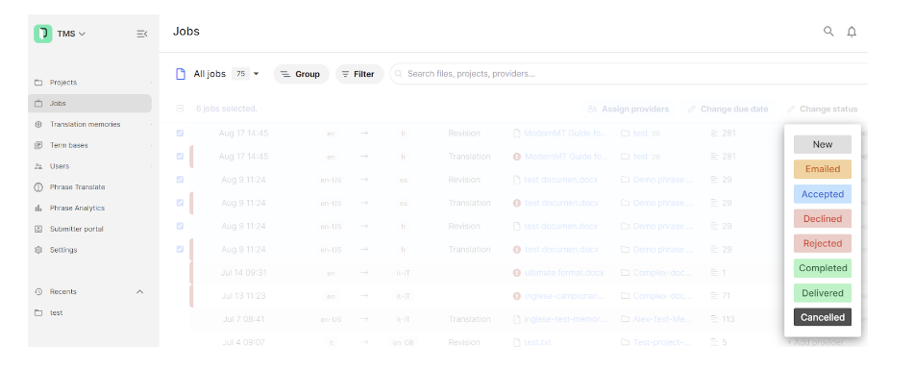Screen dimensions: 914x370
Task: Set status to Emailed
Action: coord(823,169)
